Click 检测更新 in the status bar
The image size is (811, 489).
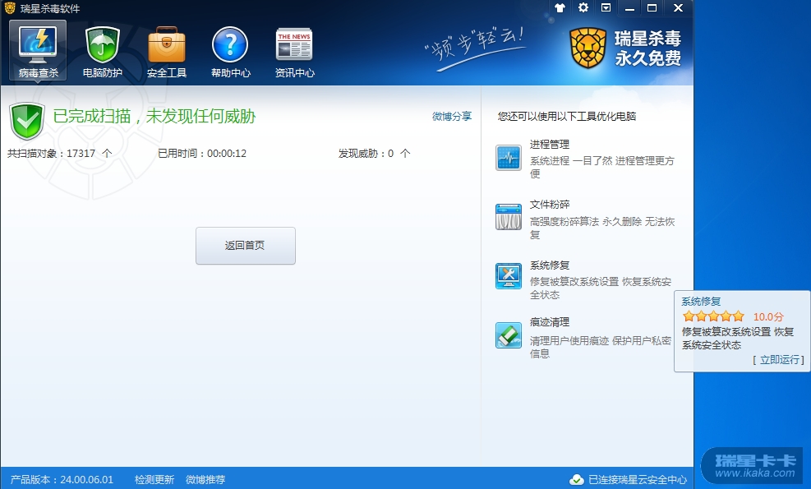click(x=154, y=480)
